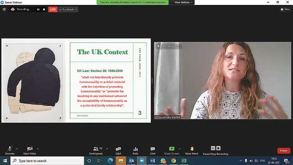
Task: Unmute the microphone
Action: 10,151
